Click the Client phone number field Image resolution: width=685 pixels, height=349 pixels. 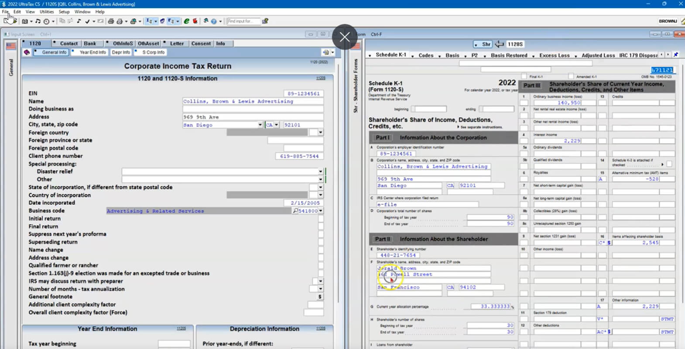299,156
